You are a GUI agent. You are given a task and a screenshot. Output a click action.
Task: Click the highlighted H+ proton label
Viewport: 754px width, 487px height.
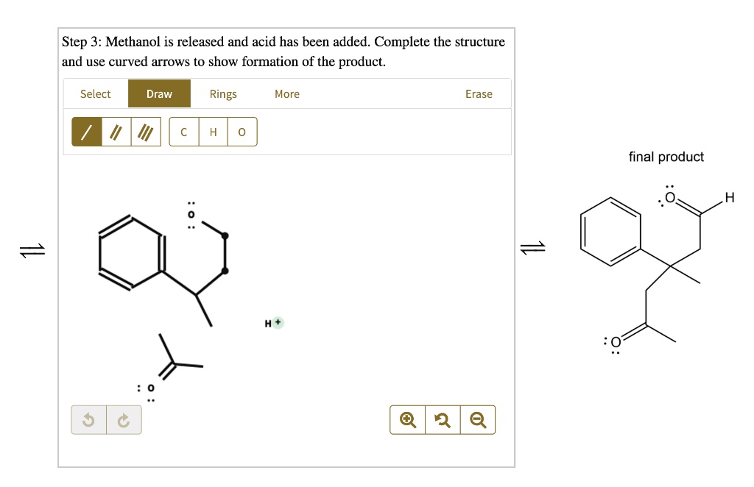272,322
